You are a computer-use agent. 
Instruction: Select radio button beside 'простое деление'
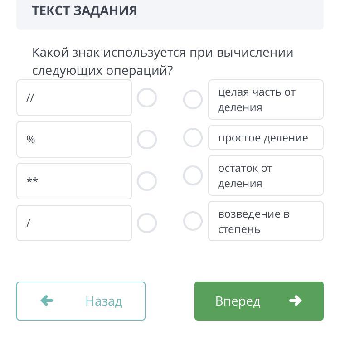pos(193,137)
